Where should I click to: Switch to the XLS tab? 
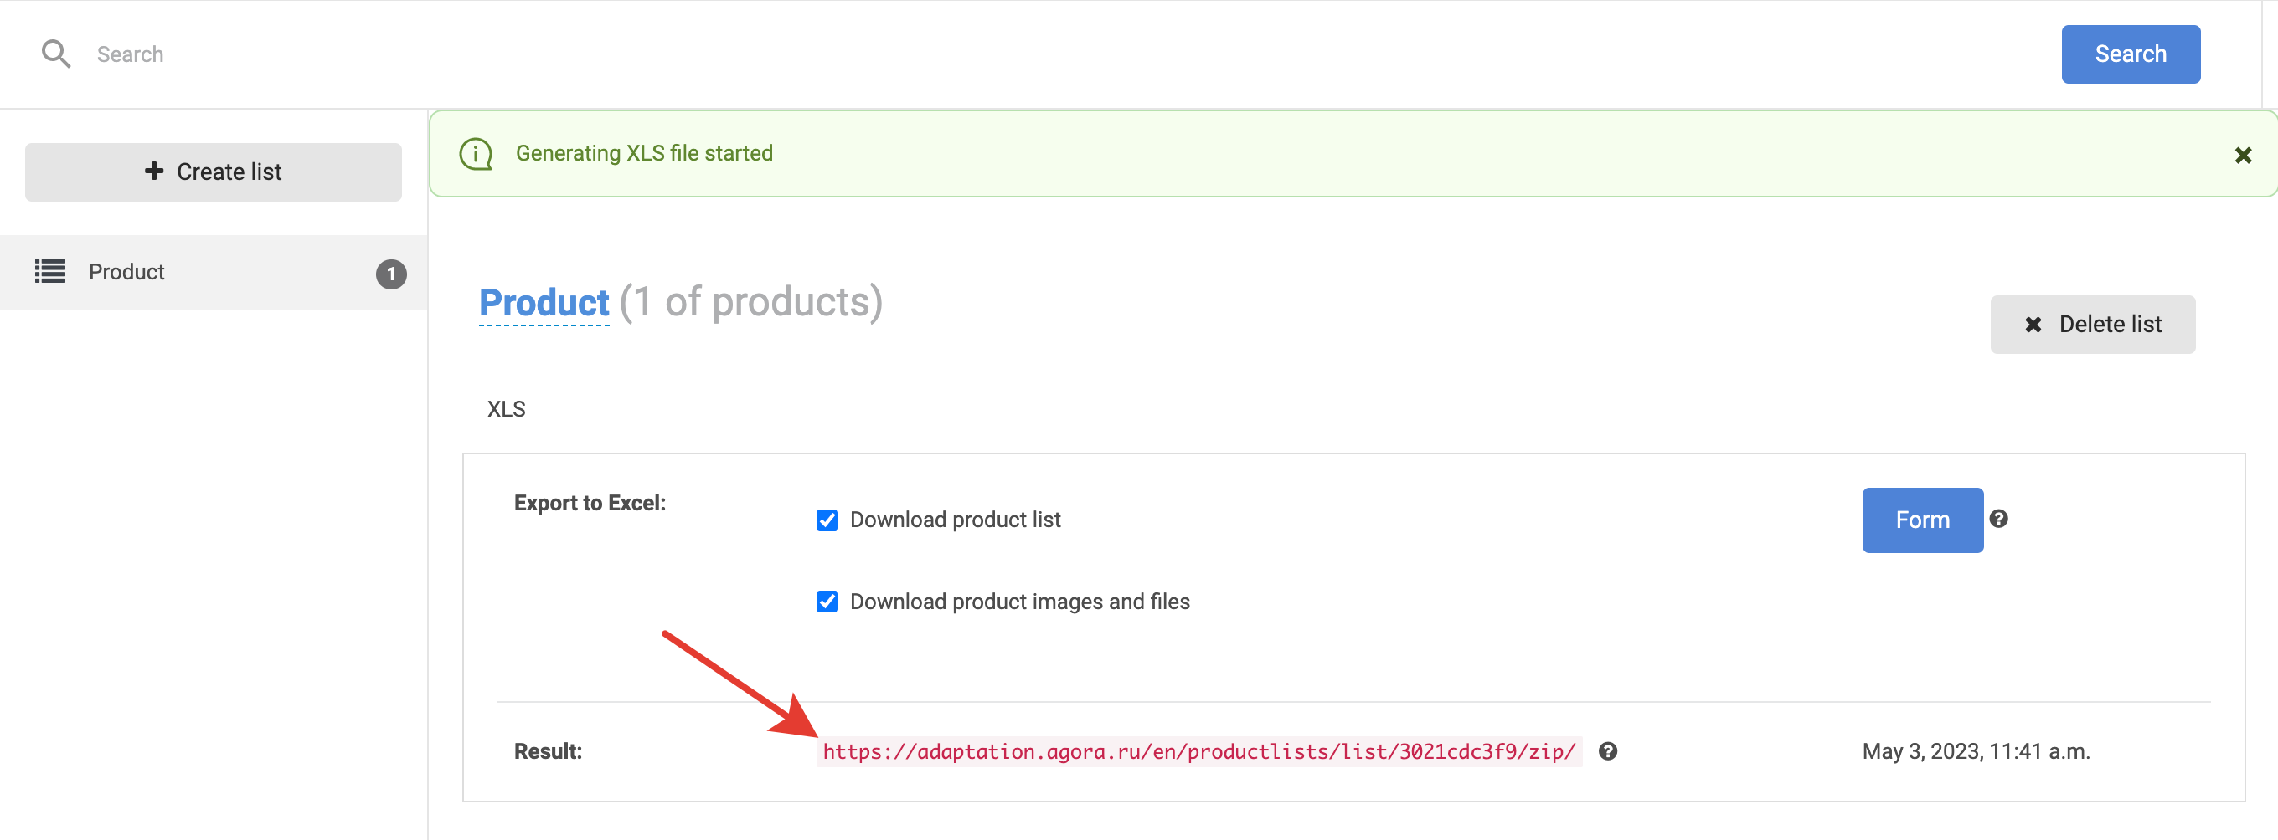(x=506, y=409)
